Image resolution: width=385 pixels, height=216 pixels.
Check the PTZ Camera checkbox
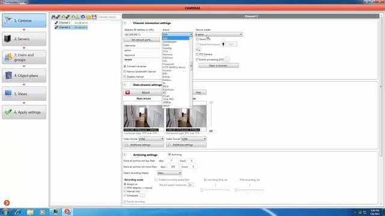click(x=197, y=55)
